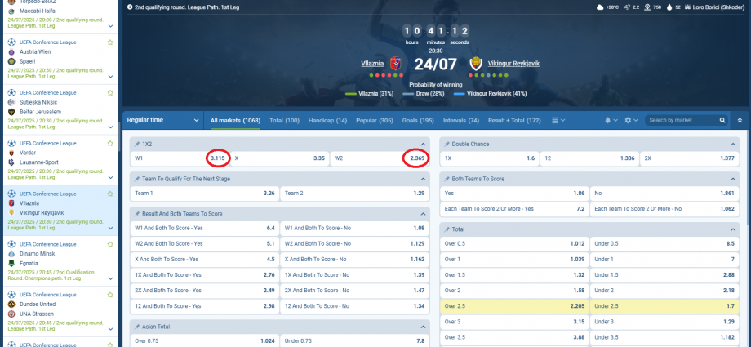Star the Dinamo Minsk vs Egnatia match

pos(110,244)
